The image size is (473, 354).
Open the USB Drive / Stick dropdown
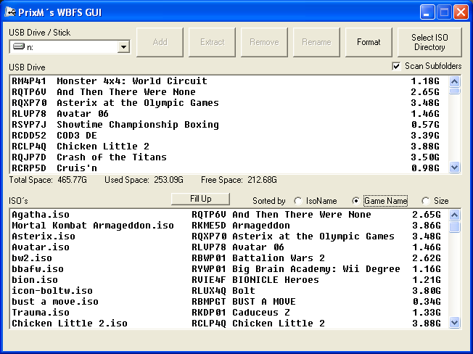click(123, 47)
